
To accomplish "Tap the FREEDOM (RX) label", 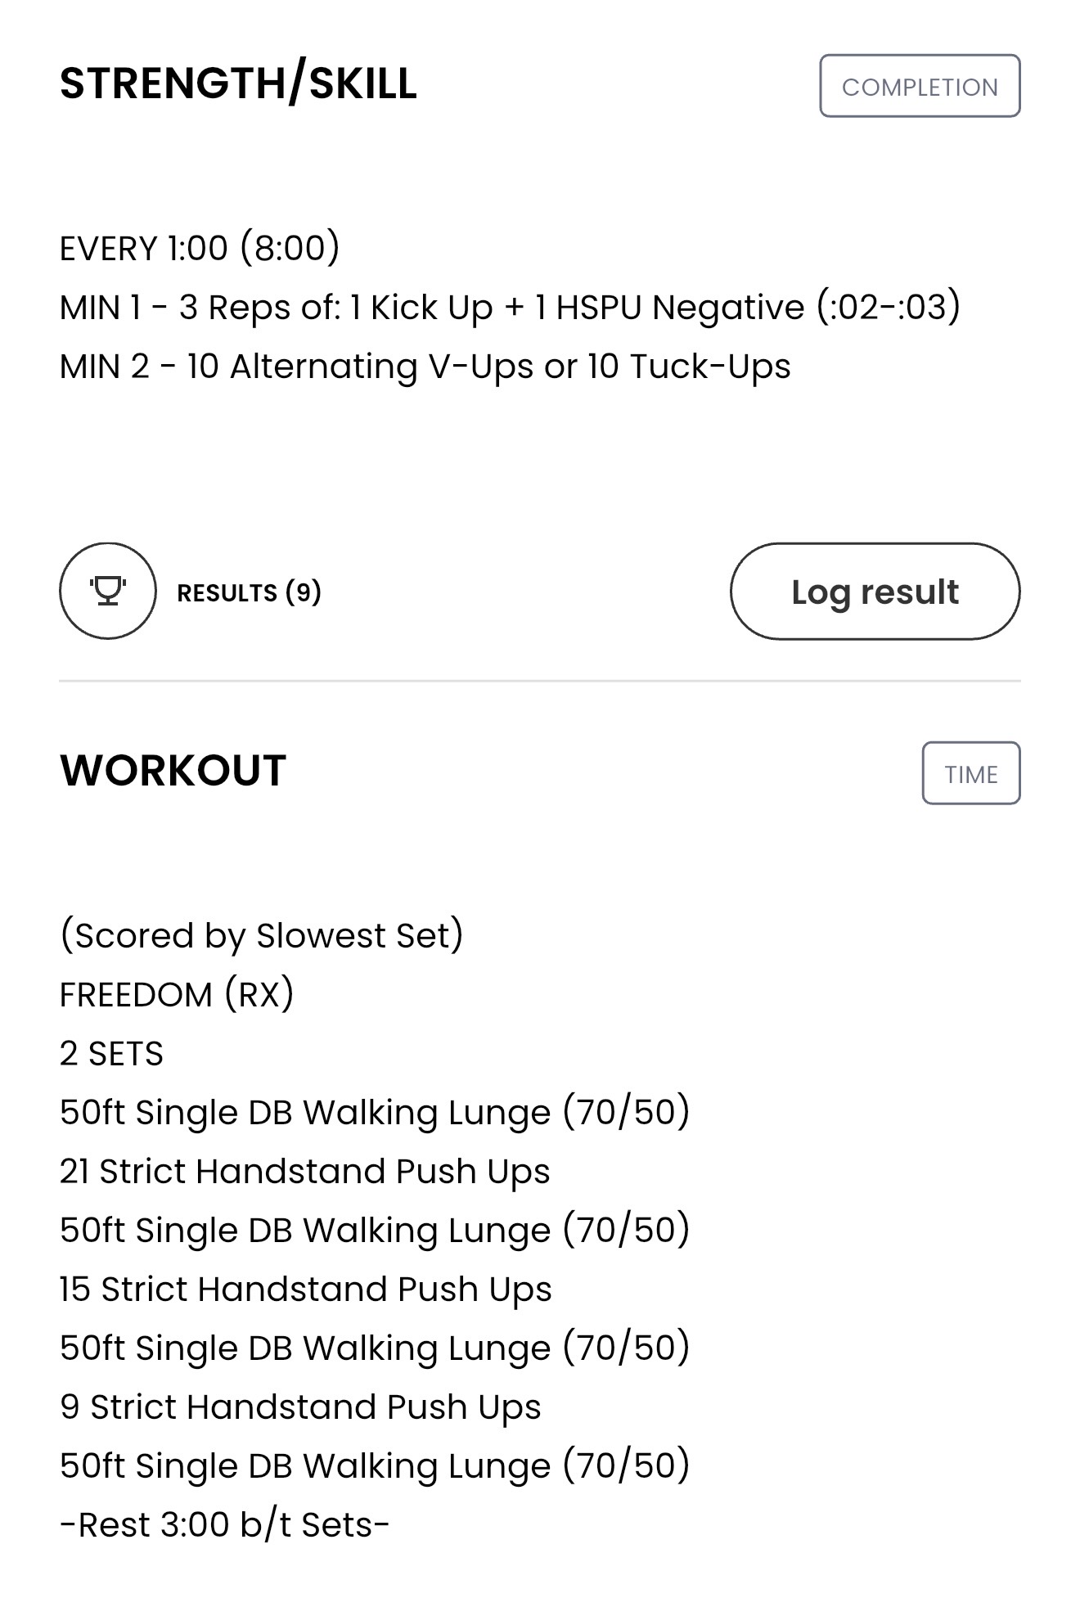I will [177, 994].
